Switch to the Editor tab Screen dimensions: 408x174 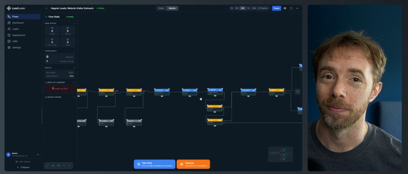point(161,8)
